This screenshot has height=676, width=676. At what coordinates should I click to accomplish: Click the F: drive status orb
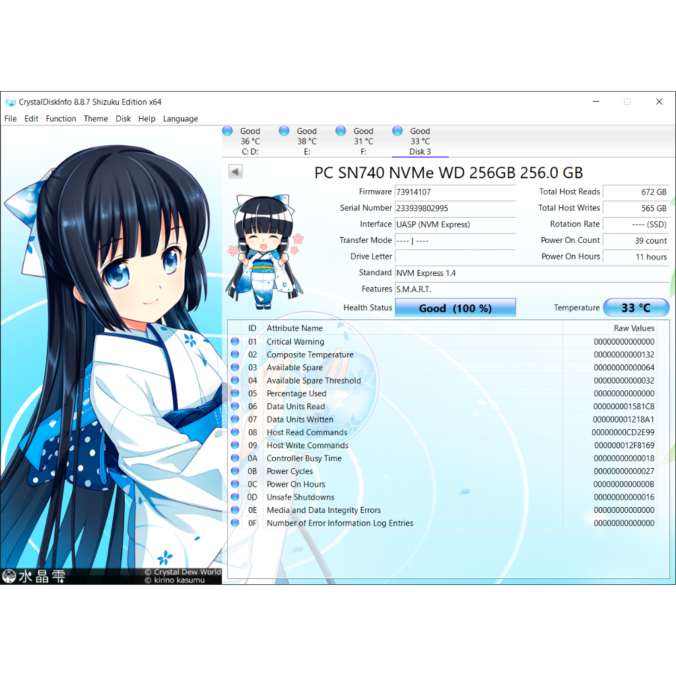click(x=341, y=131)
